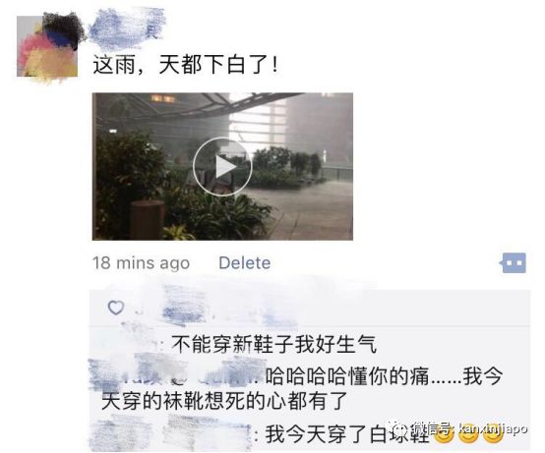The image size is (545, 453).
Task: Click the poster's blurred username
Action: click(x=126, y=29)
